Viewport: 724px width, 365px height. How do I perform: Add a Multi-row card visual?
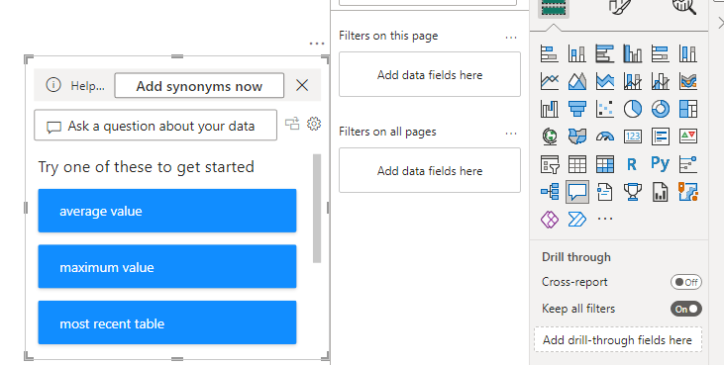(661, 137)
